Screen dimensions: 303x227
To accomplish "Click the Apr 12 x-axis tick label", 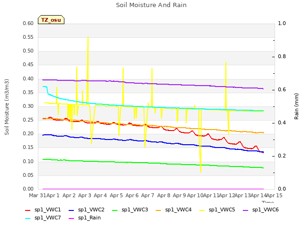I will (x=227, y=195).
